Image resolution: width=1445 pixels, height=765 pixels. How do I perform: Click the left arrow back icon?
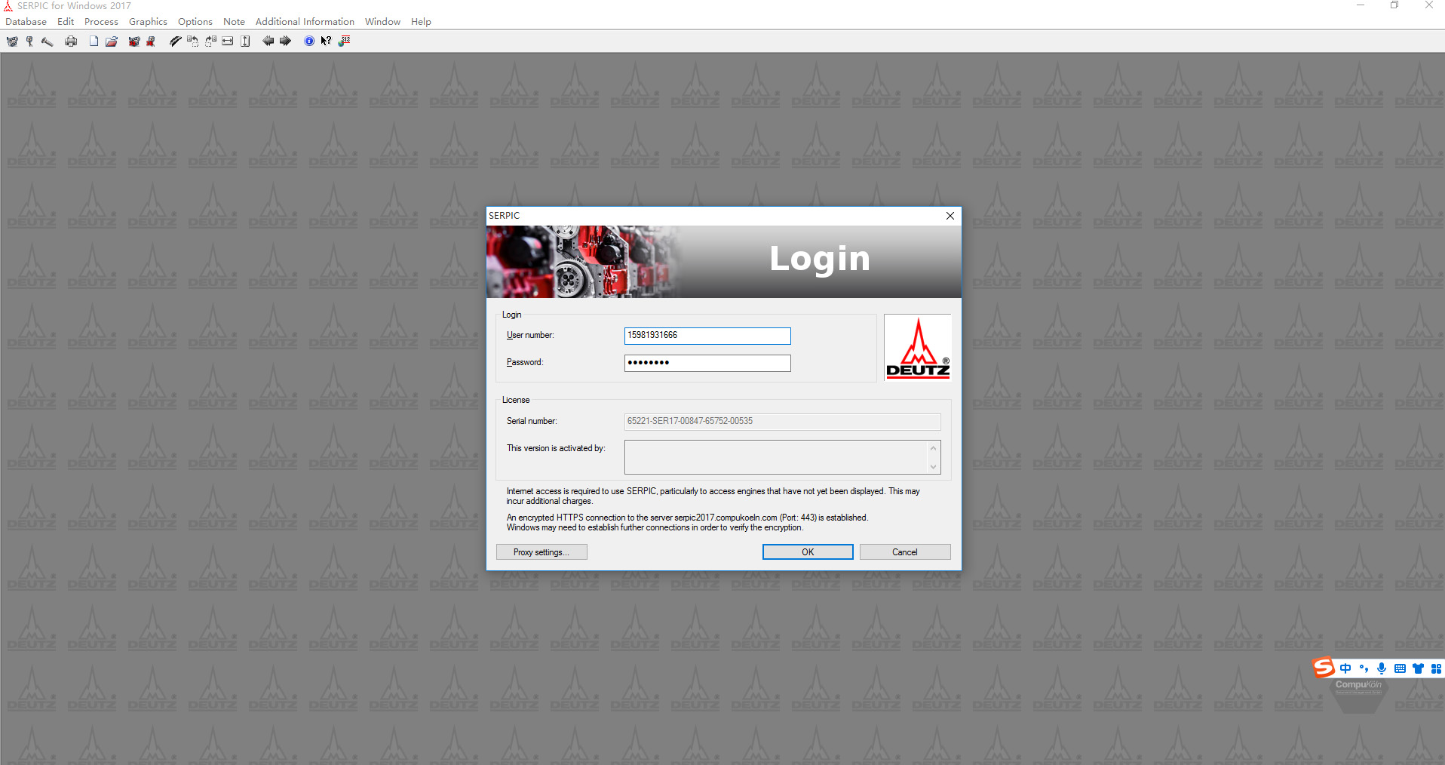tap(268, 41)
